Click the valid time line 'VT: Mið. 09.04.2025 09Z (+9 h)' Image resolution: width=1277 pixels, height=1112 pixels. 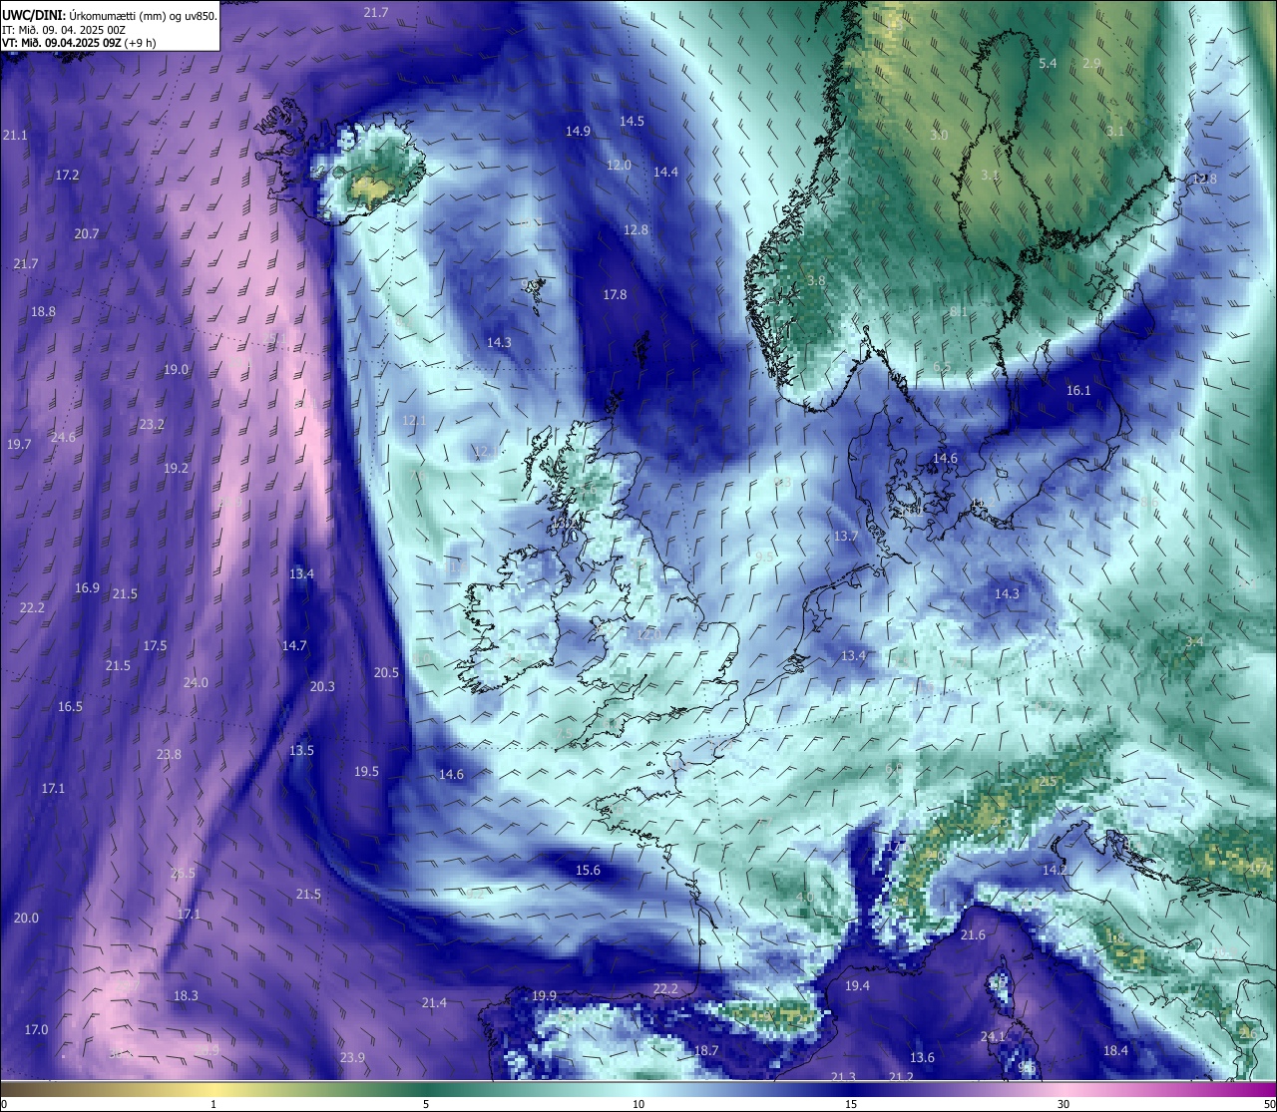tap(78, 43)
